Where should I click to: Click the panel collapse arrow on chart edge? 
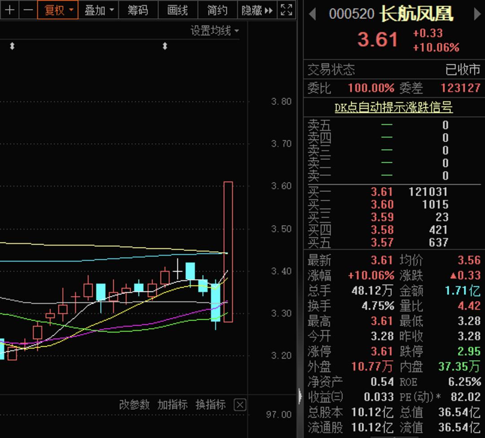(x=300, y=397)
